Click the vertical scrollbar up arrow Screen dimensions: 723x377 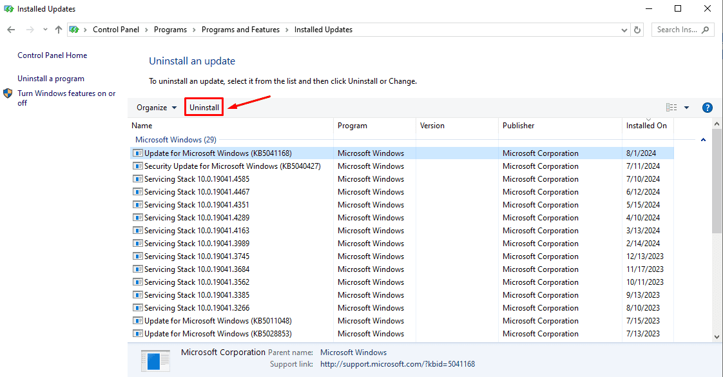tap(717, 124)
